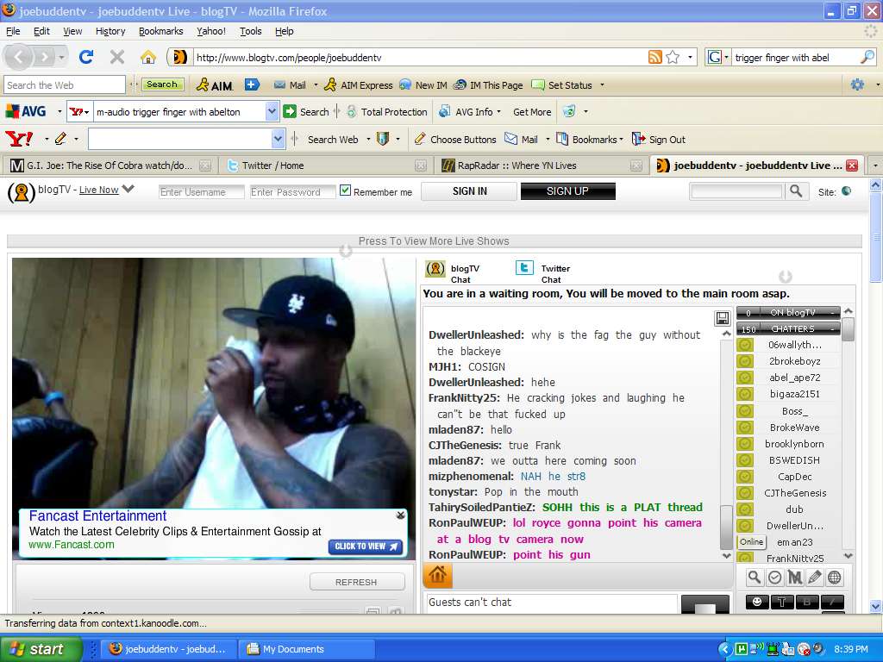Open the Tools menu
The height and width of the screenshot is (662, 883).
coord(251,31)
